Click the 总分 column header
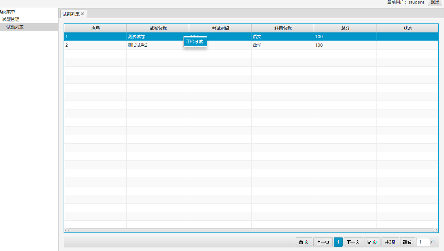 tap(345, 29)
